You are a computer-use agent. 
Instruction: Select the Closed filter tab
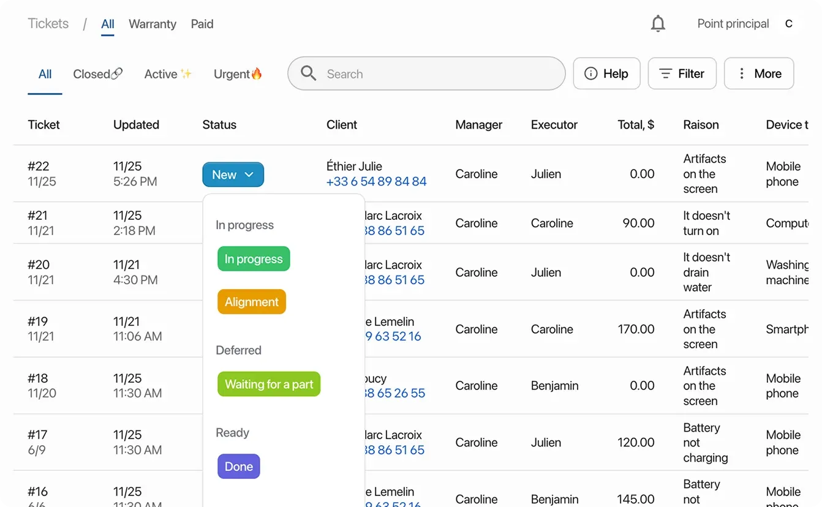(98, 74)
